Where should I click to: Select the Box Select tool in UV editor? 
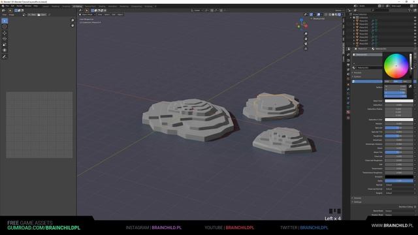(x=5, y=21)
